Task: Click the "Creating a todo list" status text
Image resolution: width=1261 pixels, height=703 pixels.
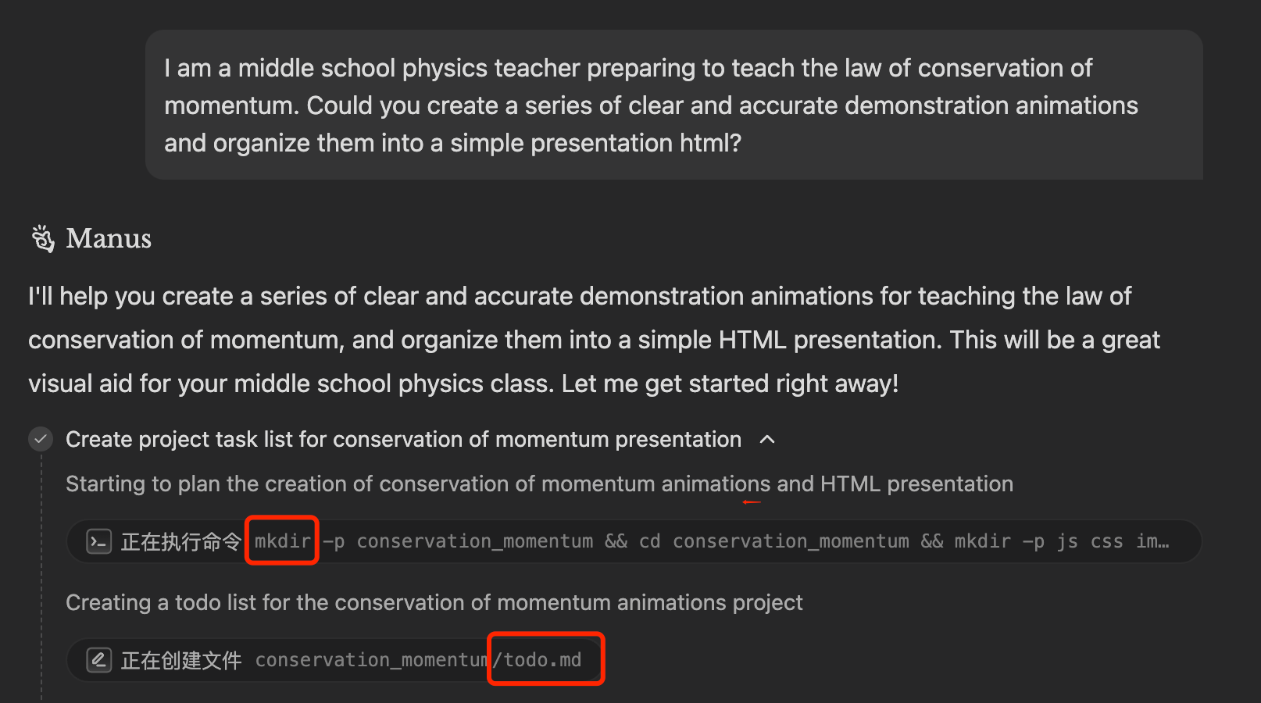Action: pyautogui.click(x=434, y=602)
